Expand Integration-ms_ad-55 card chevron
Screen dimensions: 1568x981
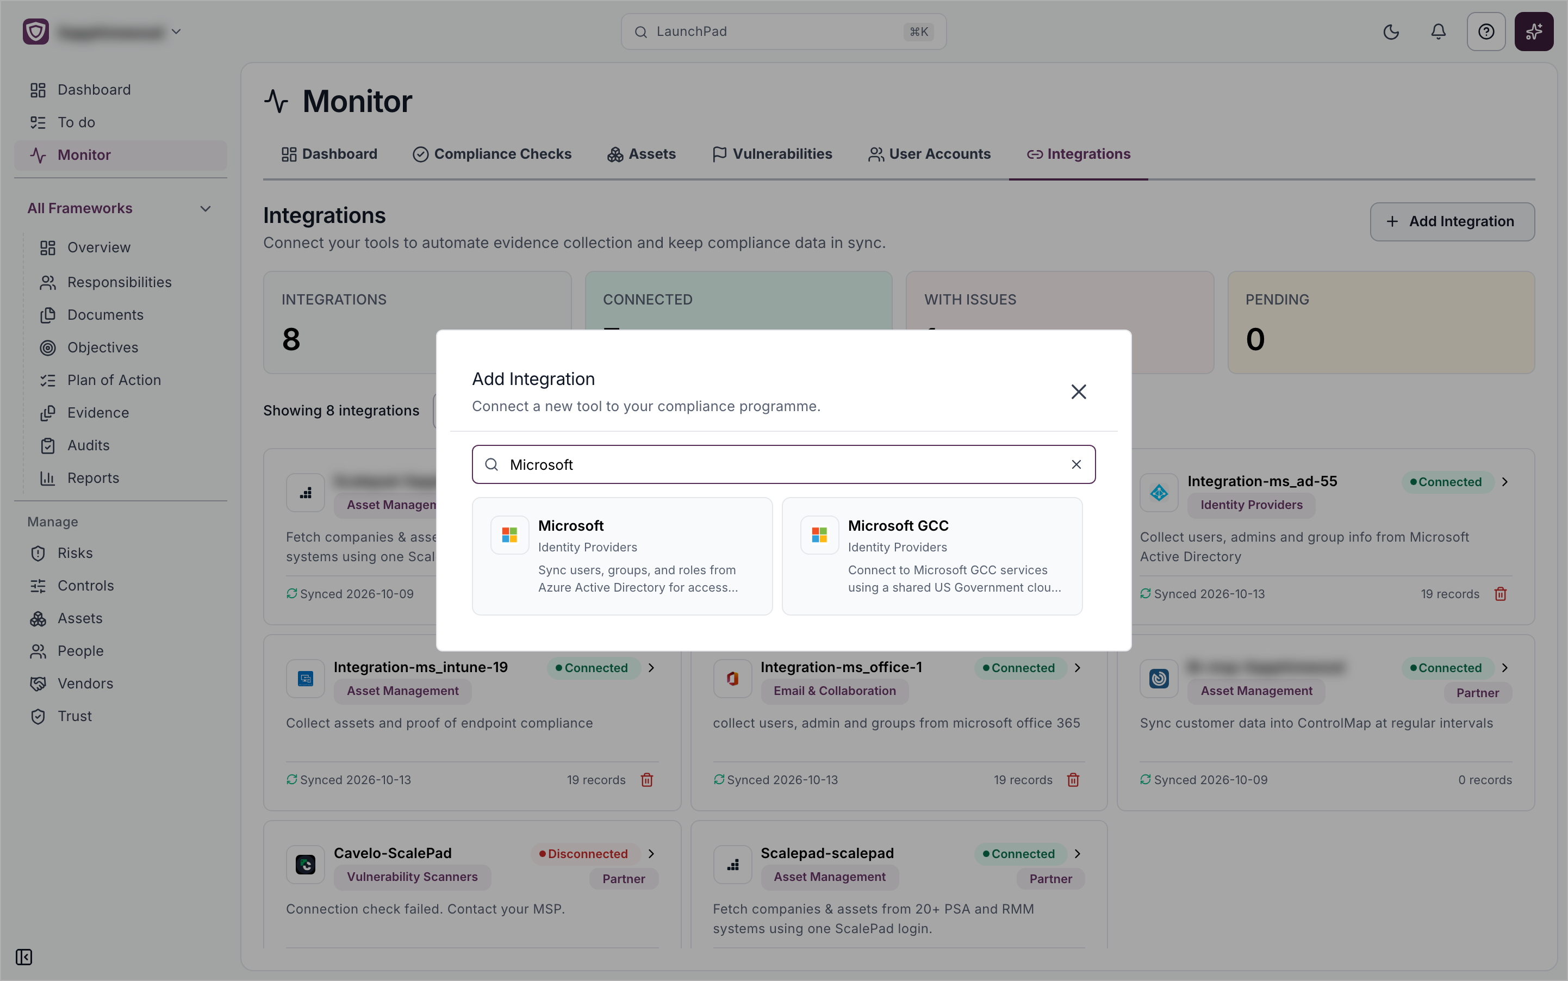click(1505, 482)
